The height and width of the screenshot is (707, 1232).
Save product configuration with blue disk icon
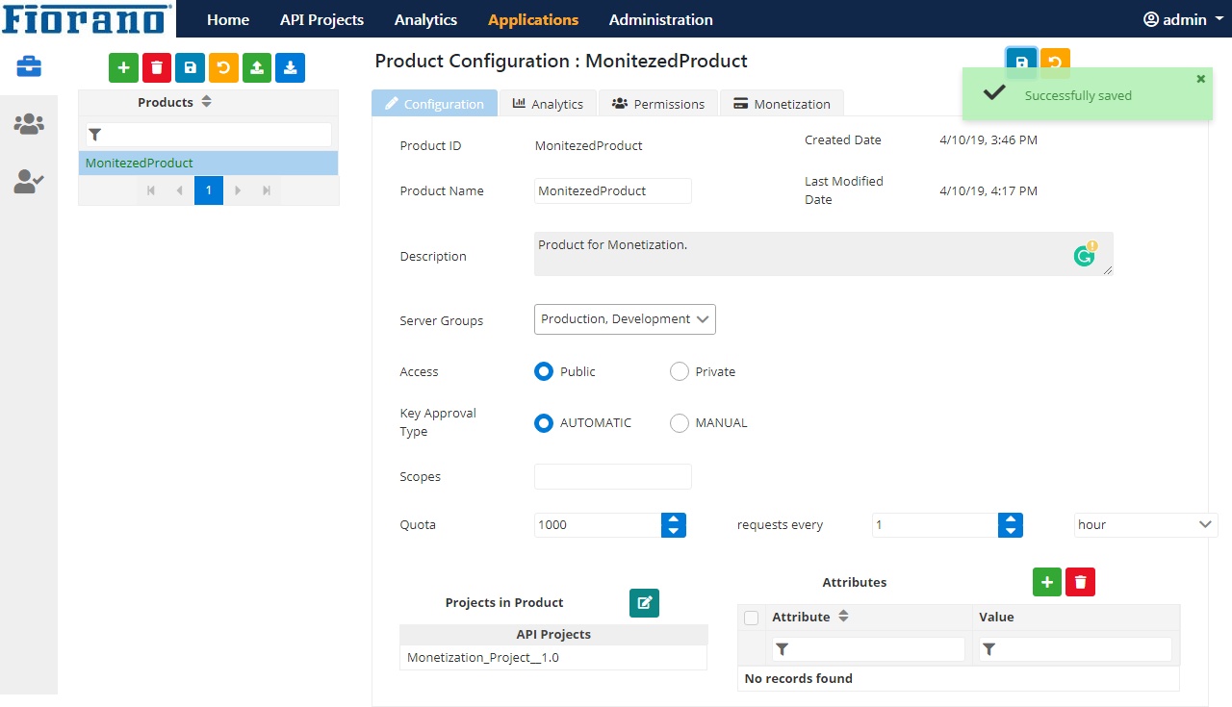click(x=1021, y=61)
